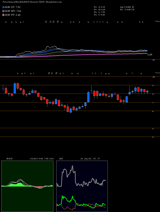Click the price axis label 9
The width and height of the screenshot is (160, 212).
coord(153,85)
